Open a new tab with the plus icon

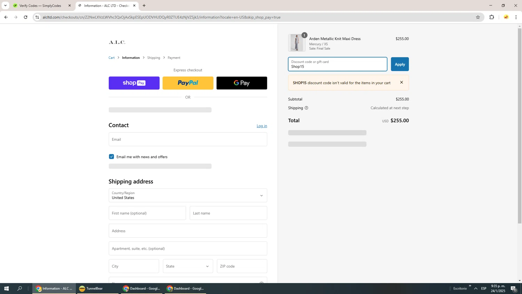point(144,6)
